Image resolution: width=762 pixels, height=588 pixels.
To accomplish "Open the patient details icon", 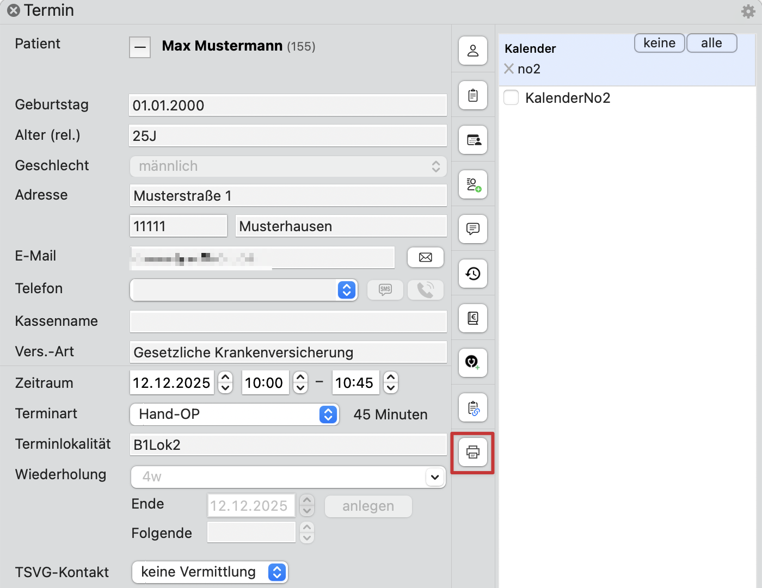I will pos(472,51).
